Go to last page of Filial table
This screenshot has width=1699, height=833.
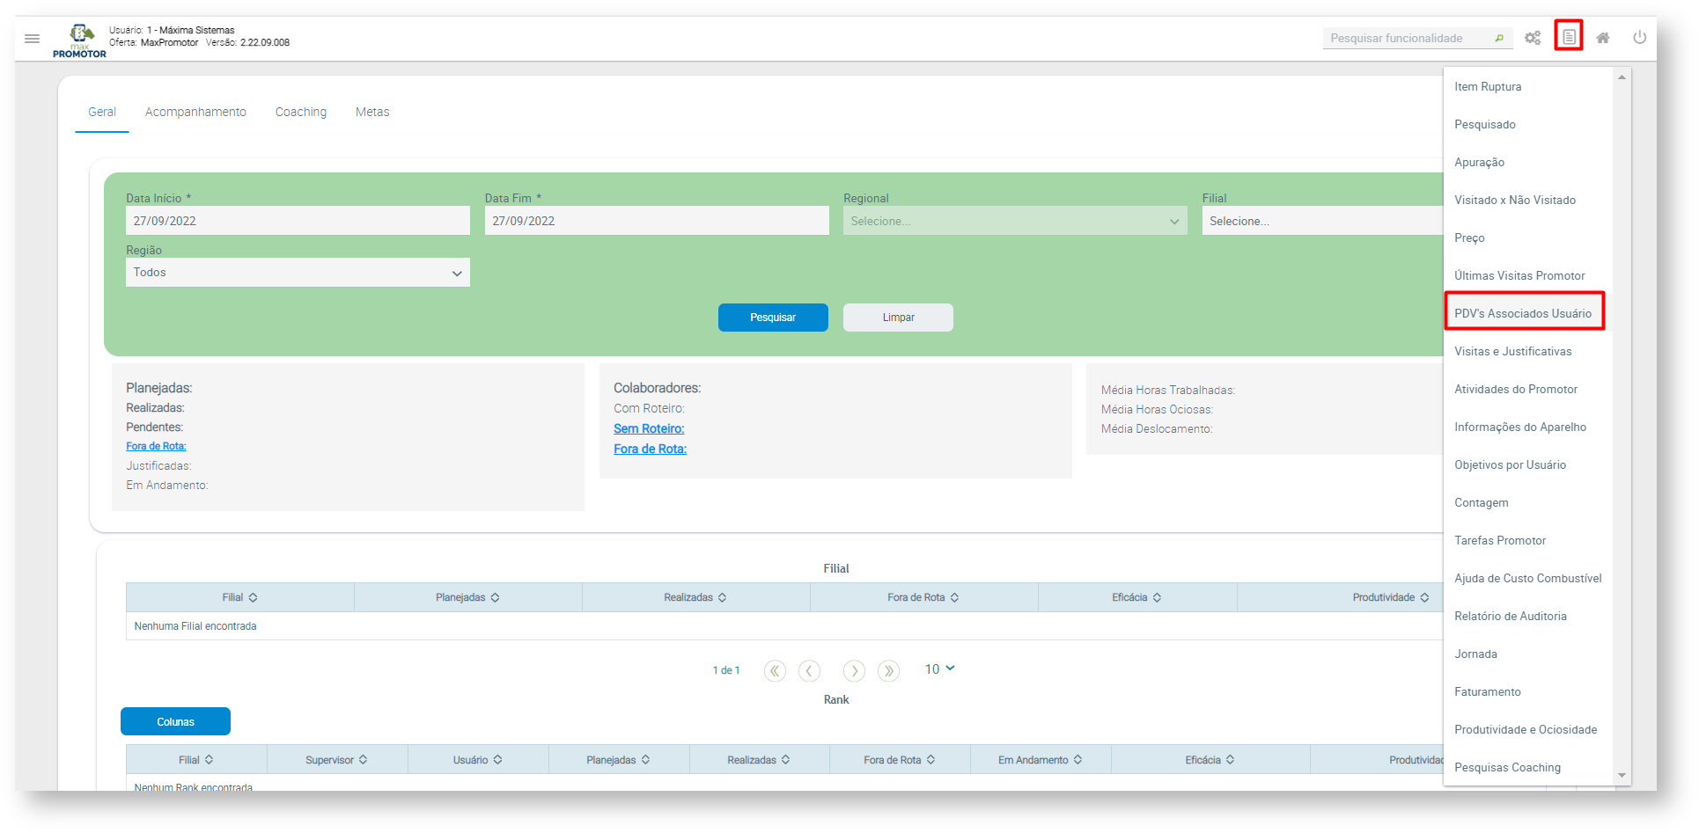(889, 671)
